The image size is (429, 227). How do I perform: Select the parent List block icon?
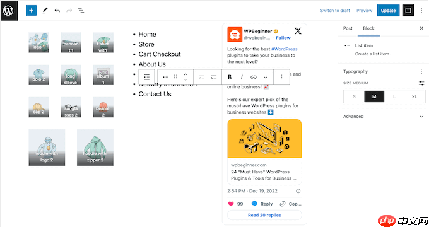click(x=146, y=77)
